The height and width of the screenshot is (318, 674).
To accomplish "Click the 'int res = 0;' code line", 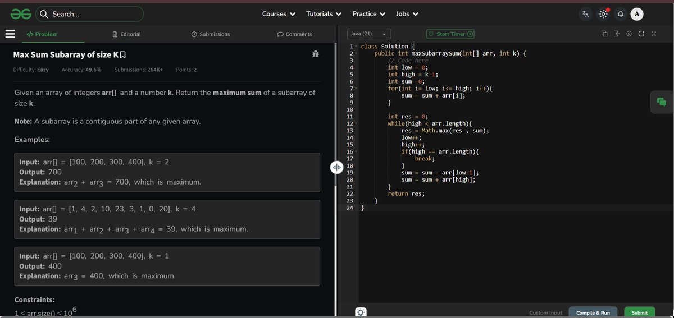I will [x=408, y=117].
